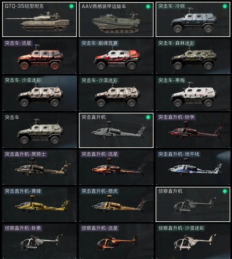Select the white 突击车-寒梅 skin
This screenshot has height=259, width=232.
(x=193, y=93)
